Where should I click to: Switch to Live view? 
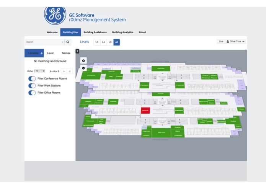pyautogui.click(x=221, y=41)
